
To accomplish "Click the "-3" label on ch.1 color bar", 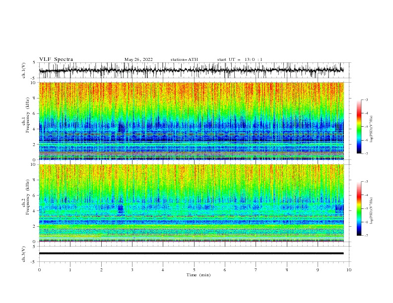I will click(366, 100).
